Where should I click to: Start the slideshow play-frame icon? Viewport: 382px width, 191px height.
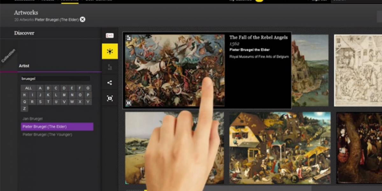click(110, 98)
